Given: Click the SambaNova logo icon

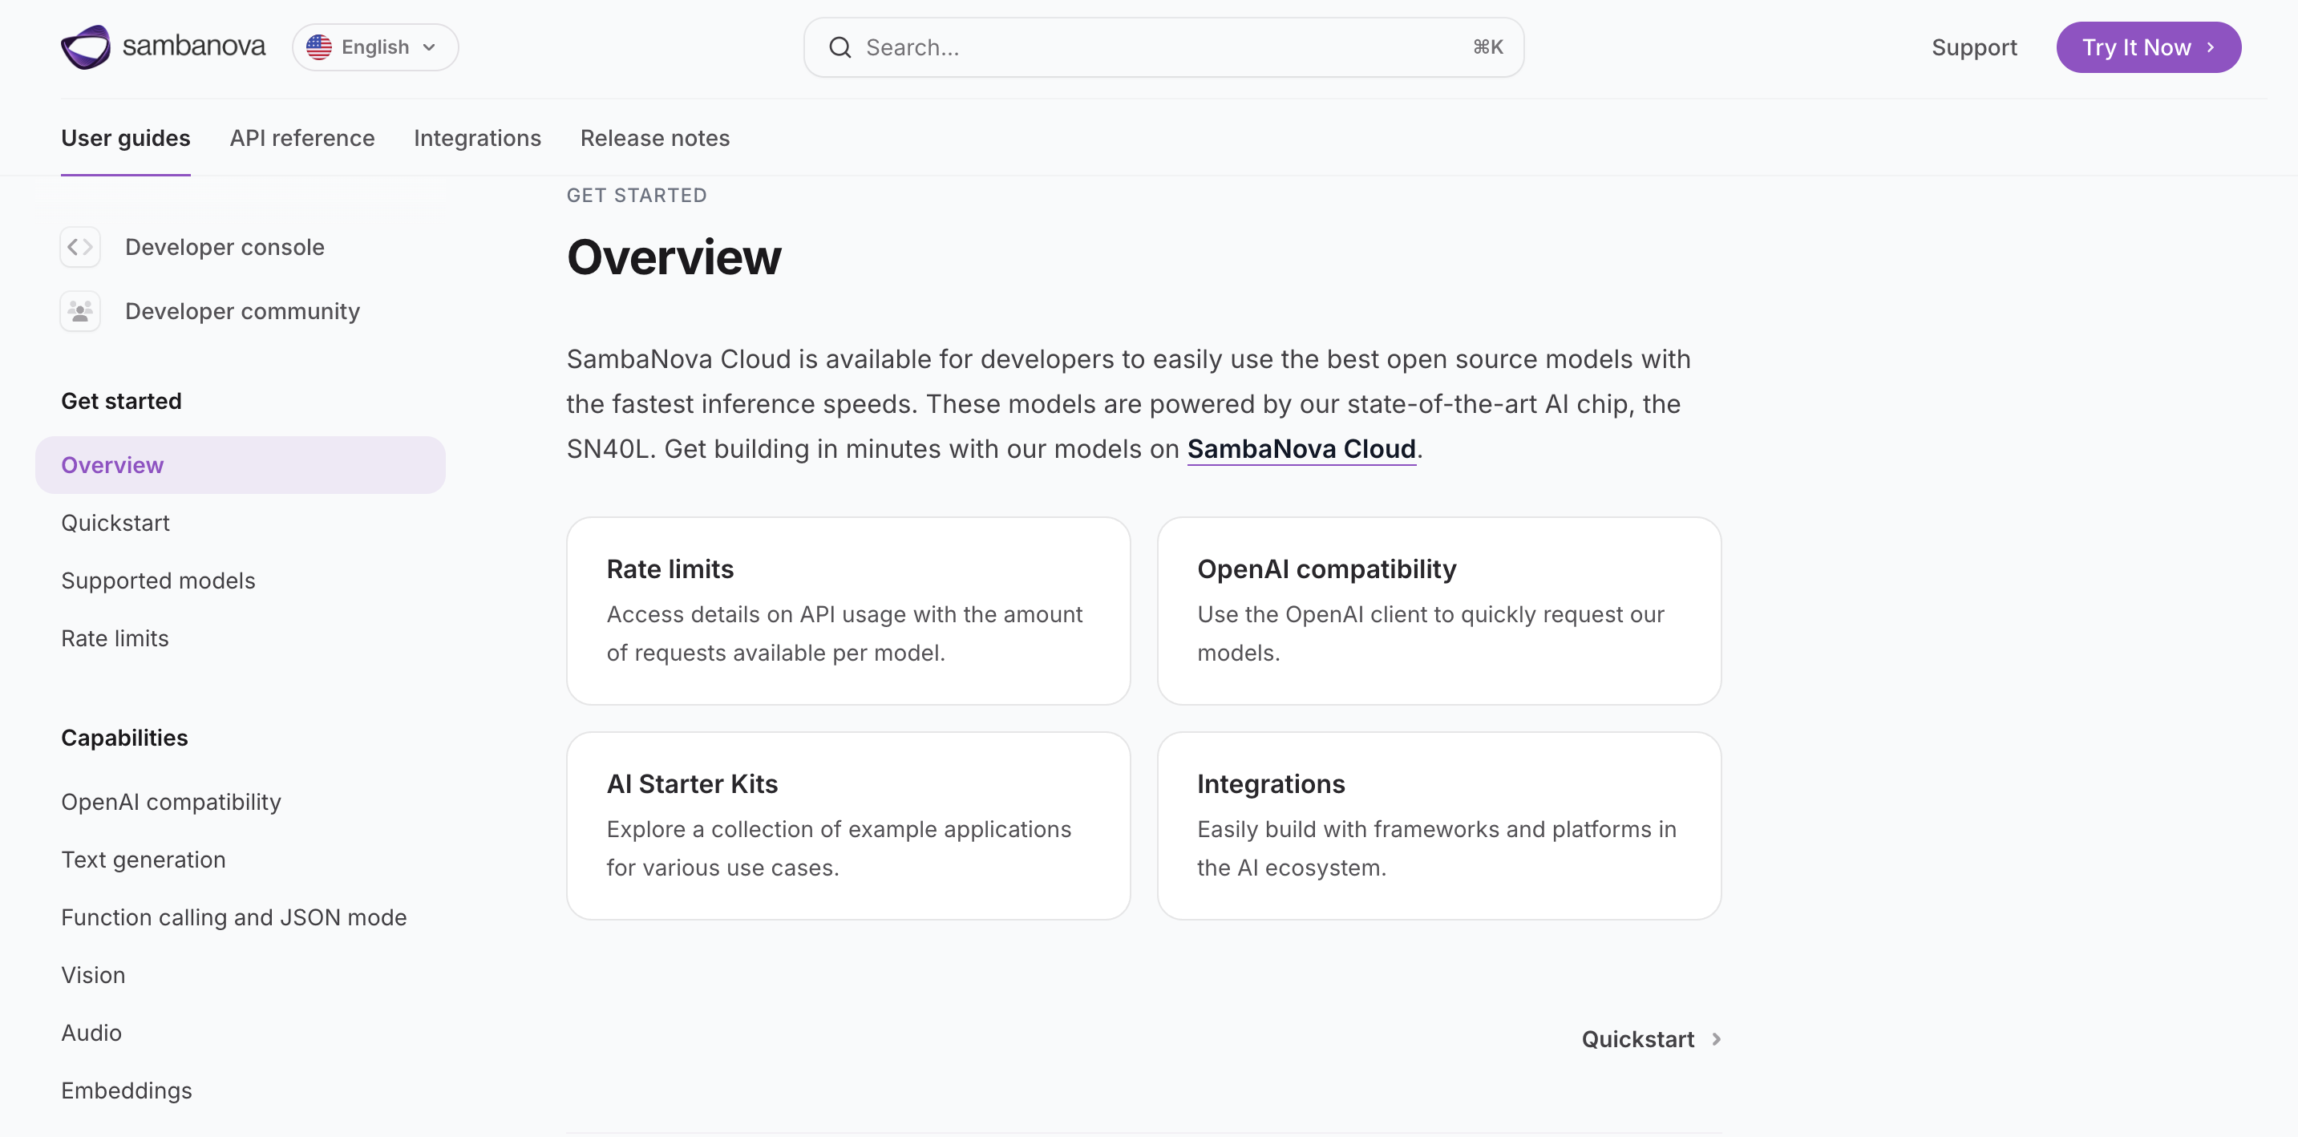Looking at the screenshot, I should [x=86, y=47].
